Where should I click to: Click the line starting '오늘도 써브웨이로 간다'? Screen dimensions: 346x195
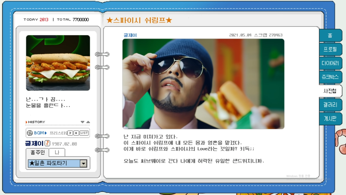[x=194, y=161]
